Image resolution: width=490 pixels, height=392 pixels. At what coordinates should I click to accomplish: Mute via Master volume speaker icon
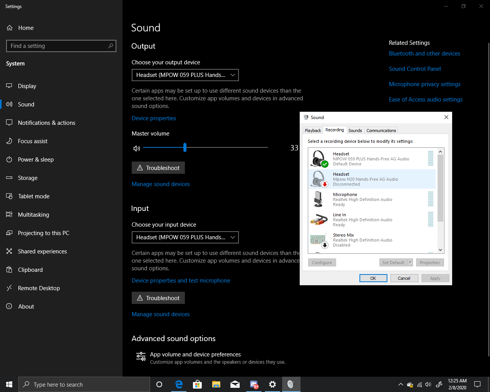tap(137, 148)
